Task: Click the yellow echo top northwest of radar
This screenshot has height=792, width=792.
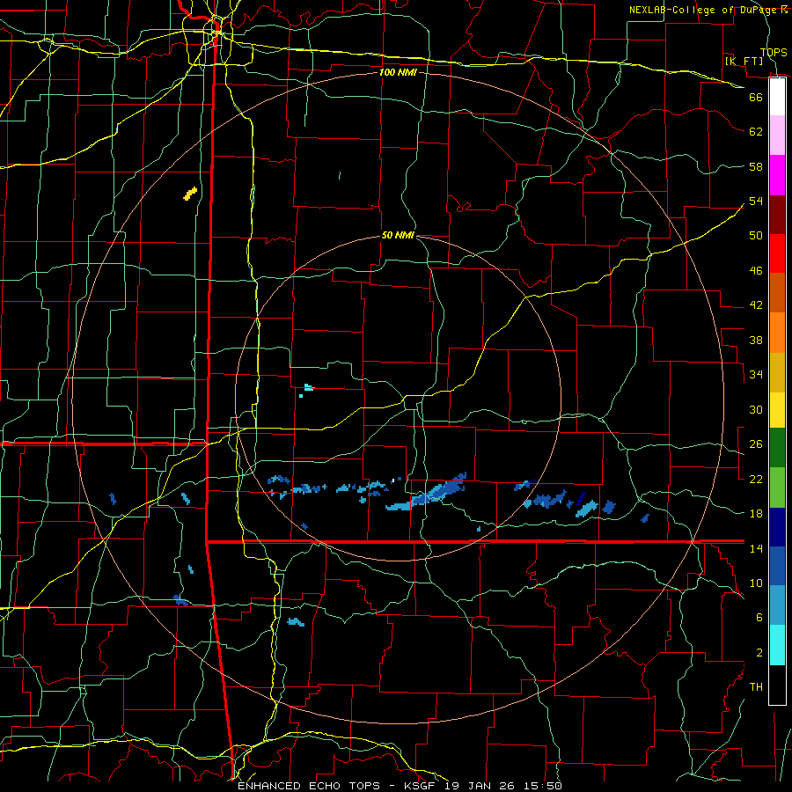Action: [x=190, y=194]
